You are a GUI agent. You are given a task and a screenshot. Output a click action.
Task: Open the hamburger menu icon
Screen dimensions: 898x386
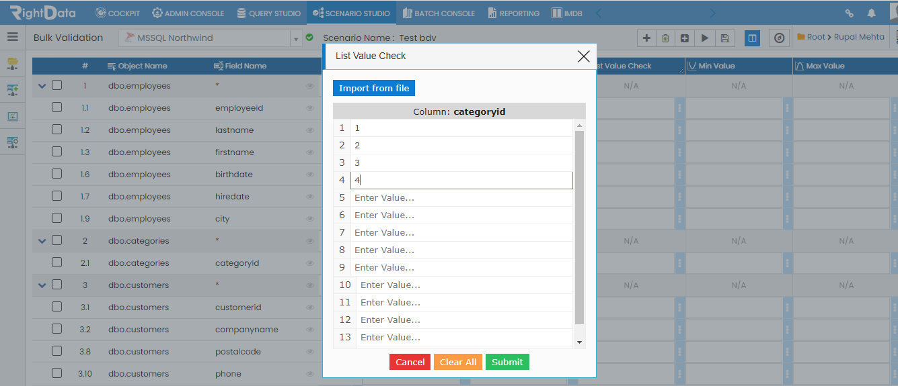click(x=13, y=37)
